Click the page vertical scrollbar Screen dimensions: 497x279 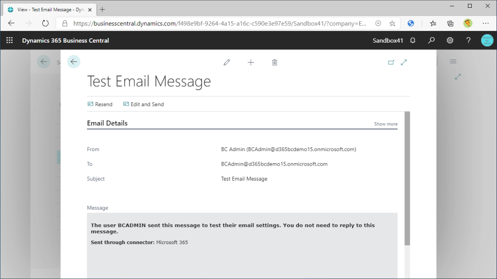click(407, 178)
